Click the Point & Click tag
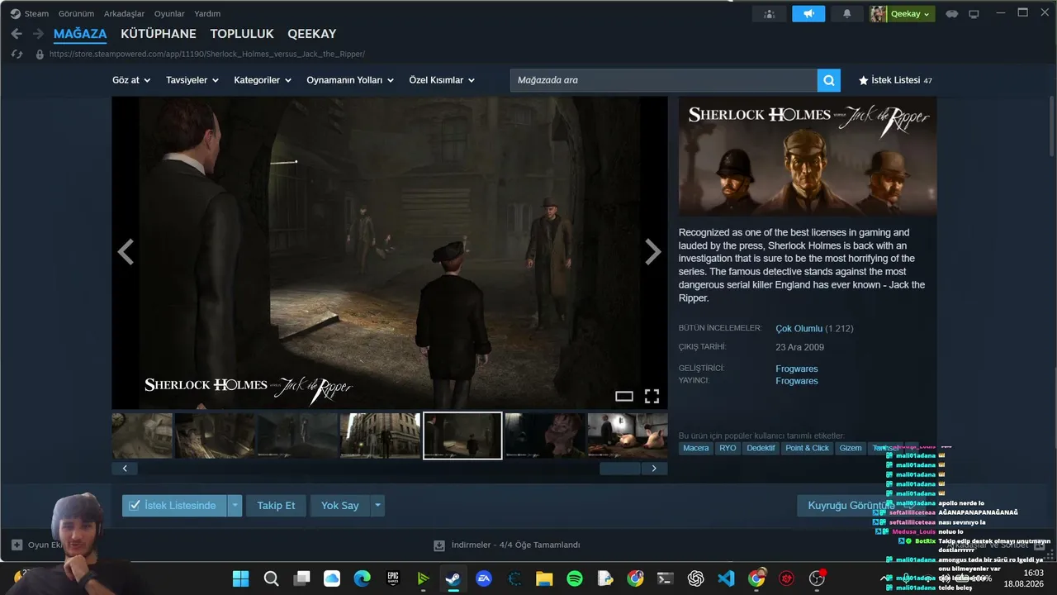 (x=807, y=448)
